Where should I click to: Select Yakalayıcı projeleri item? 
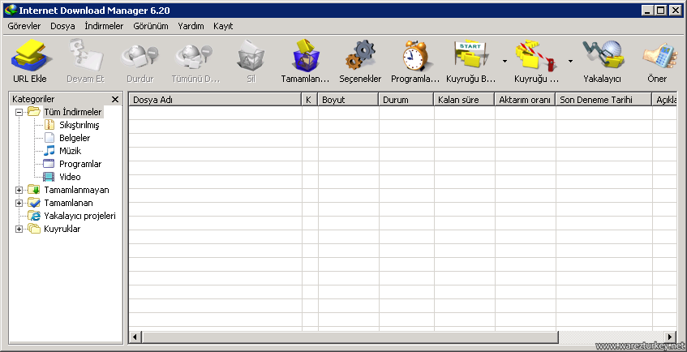(79, 216)
